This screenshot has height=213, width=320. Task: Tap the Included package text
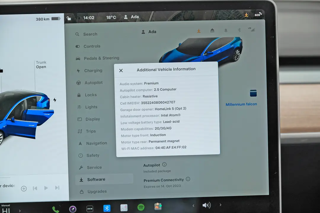tap(157, 171)
